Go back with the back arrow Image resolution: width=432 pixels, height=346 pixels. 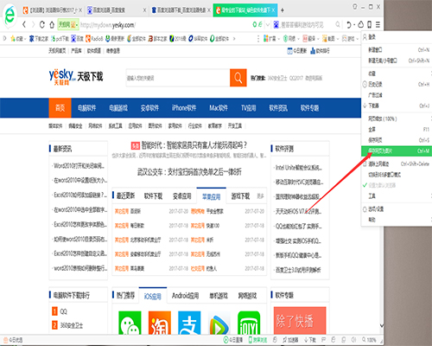(x=24, y=25)
